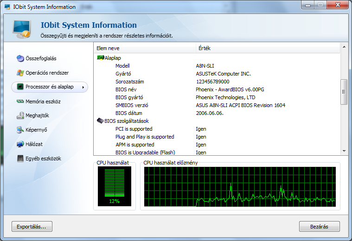The height and width of the screenshot is (241, 352).
Task: Collapse the Alaplap group row
Action: (217, 58)
